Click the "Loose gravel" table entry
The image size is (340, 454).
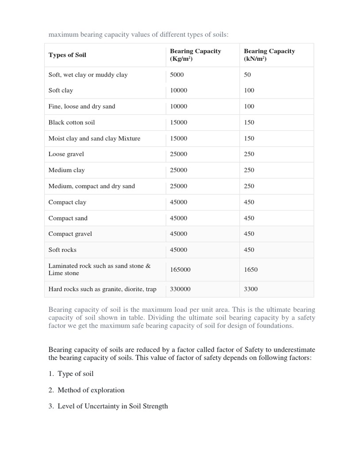[66, 154]
